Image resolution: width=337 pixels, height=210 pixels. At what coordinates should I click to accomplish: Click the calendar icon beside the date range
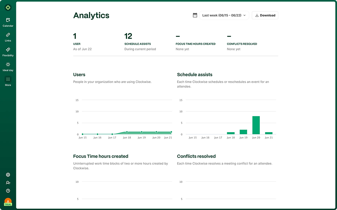195,15
